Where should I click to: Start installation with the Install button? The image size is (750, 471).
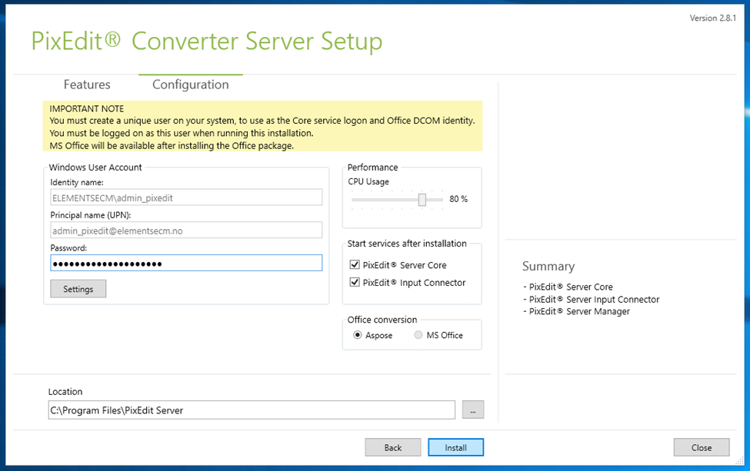455,448
